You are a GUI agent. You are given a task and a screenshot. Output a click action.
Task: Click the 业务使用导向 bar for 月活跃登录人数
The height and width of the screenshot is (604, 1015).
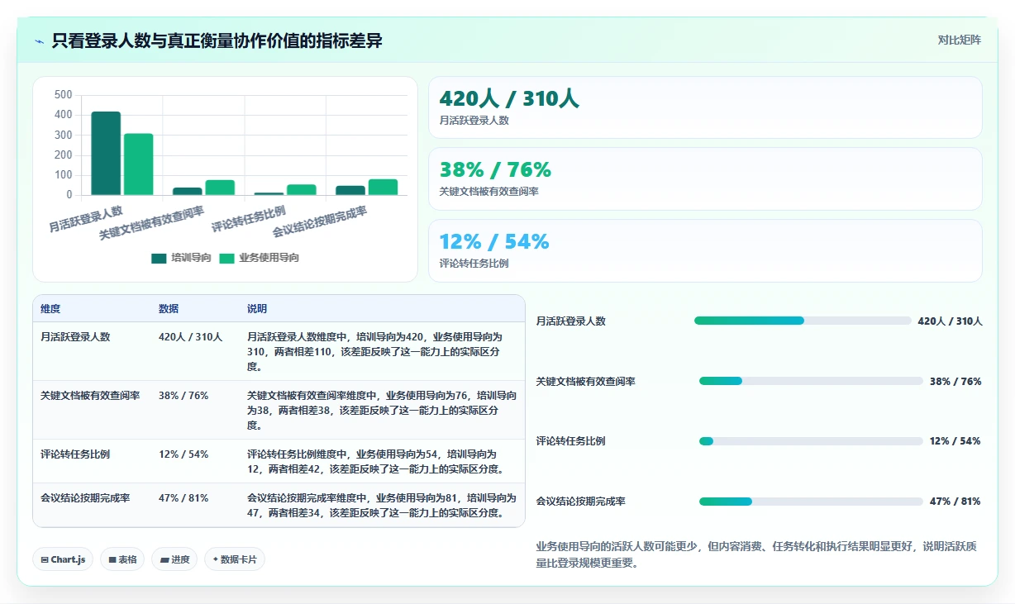[139, 164]
